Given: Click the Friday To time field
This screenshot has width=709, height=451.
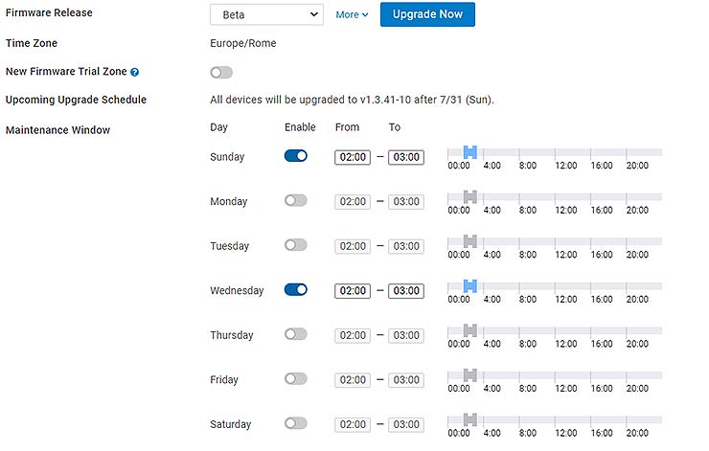Looking at the screenshot, I should 406,380.
